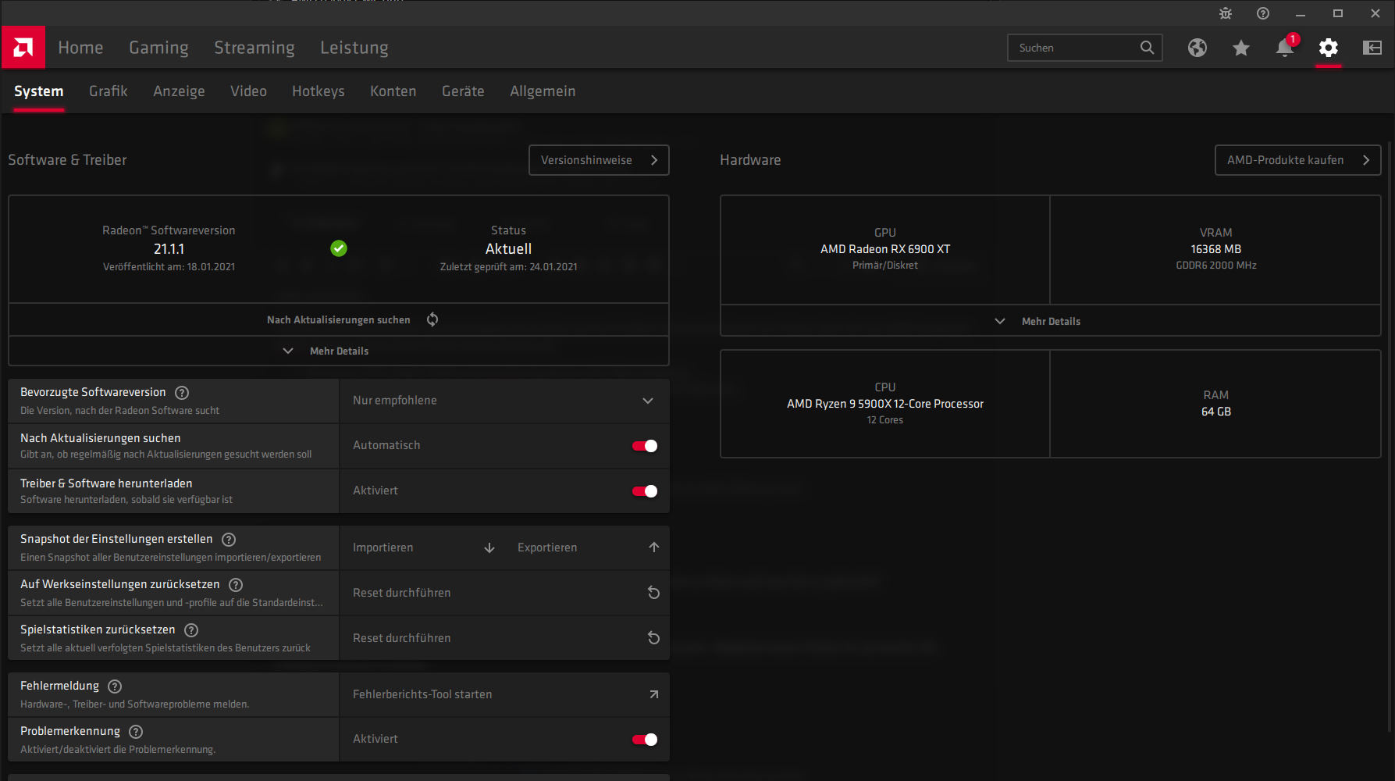Click the refresh icon to check updates

pyautogui.click(x=432, y=319)
